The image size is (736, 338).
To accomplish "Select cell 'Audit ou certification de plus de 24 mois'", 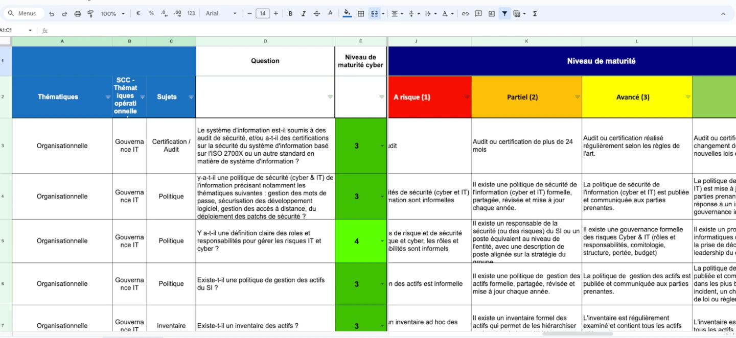I will click(526, 146).
